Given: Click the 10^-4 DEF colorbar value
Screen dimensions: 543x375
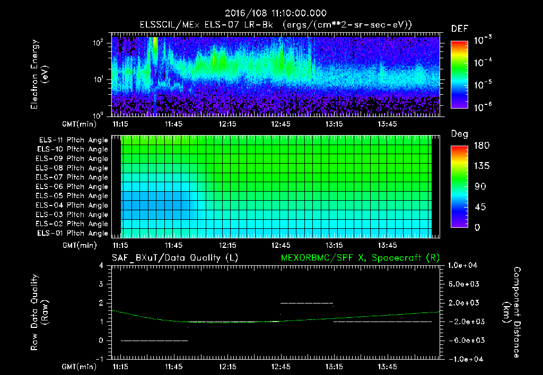Looking at the screenshot, I should coord(483,63).
